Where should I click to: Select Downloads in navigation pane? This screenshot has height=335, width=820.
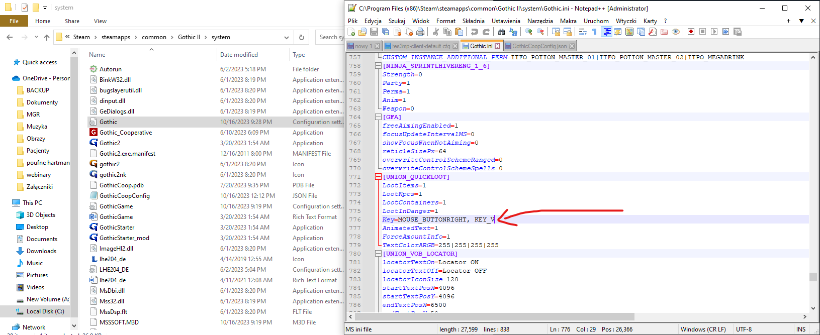click(x=41, y=251)
